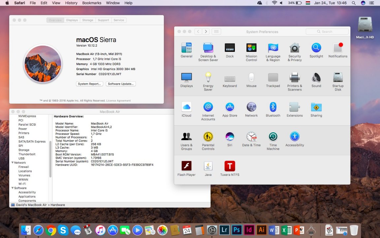Select Applications under Software sidebar
This screenshot has width=380, height=238.
(27, 196)
